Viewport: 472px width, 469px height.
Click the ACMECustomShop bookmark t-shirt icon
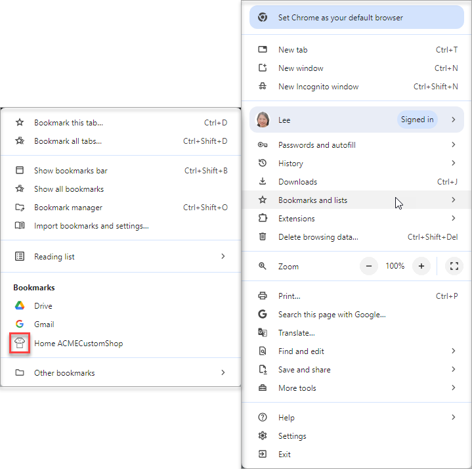click(x=20, y=343)
